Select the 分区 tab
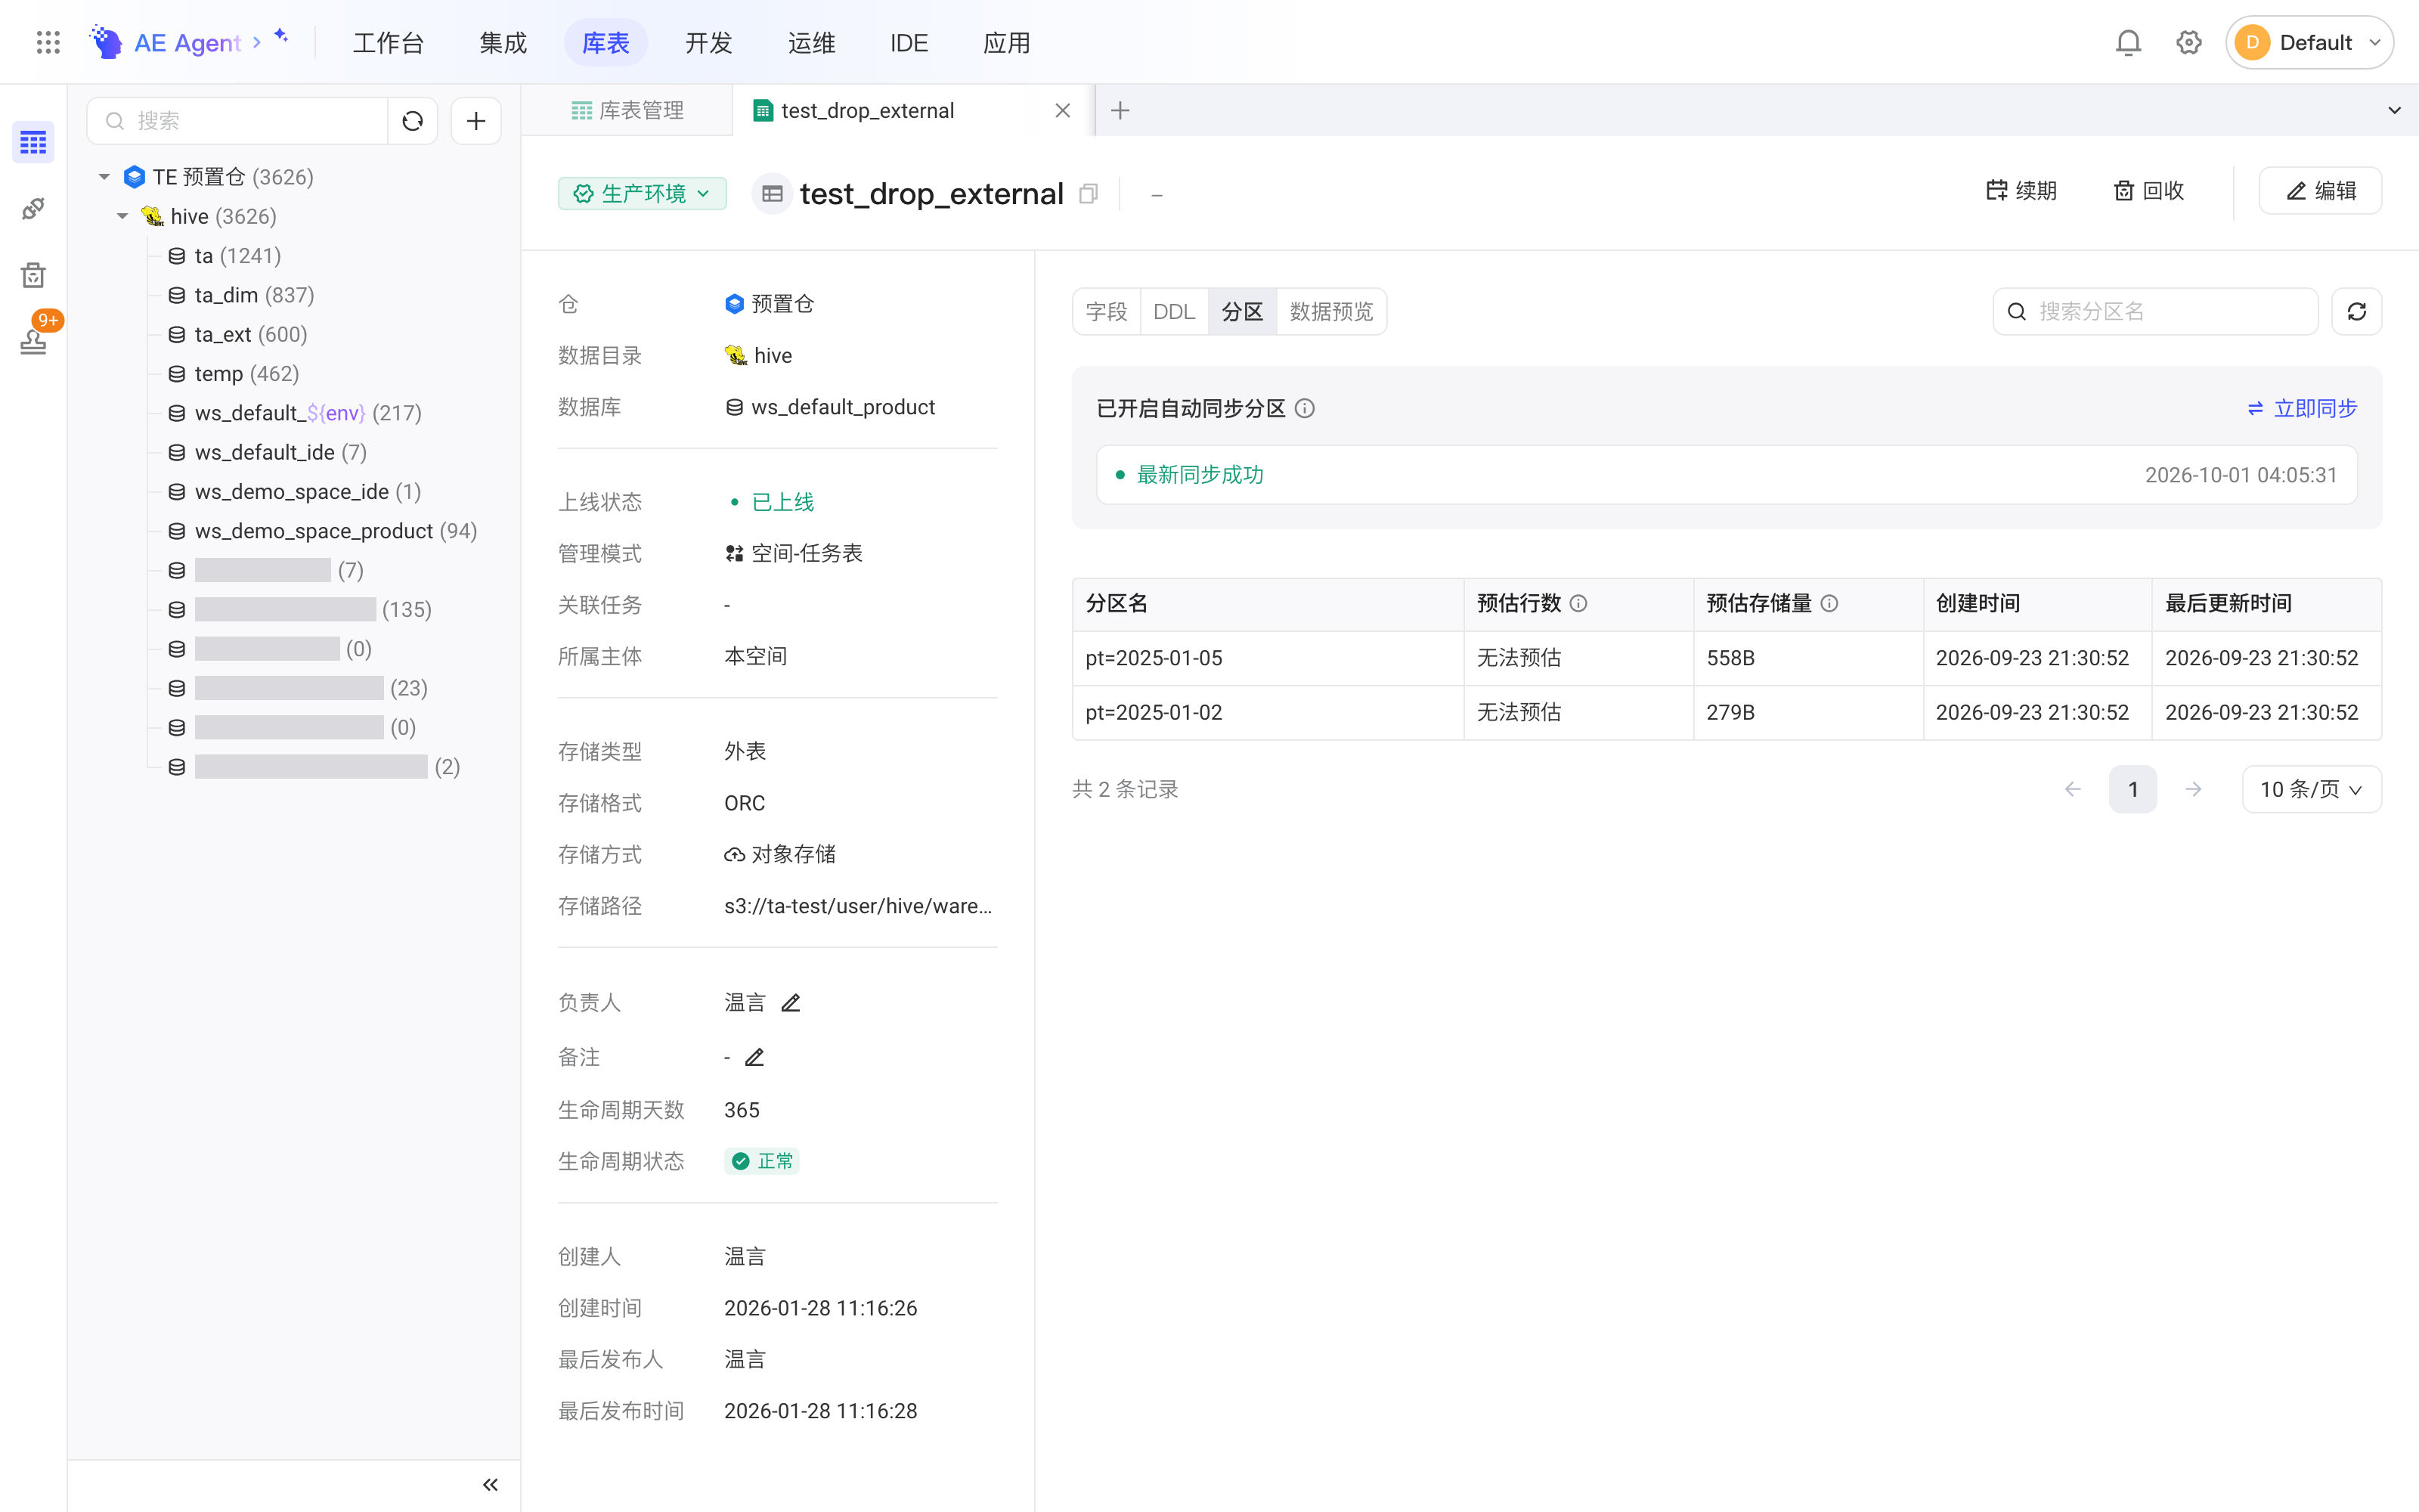The image size is (2419, 1512). [x=1241, y=312]
